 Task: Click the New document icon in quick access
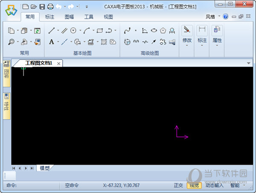click(26, 7)
